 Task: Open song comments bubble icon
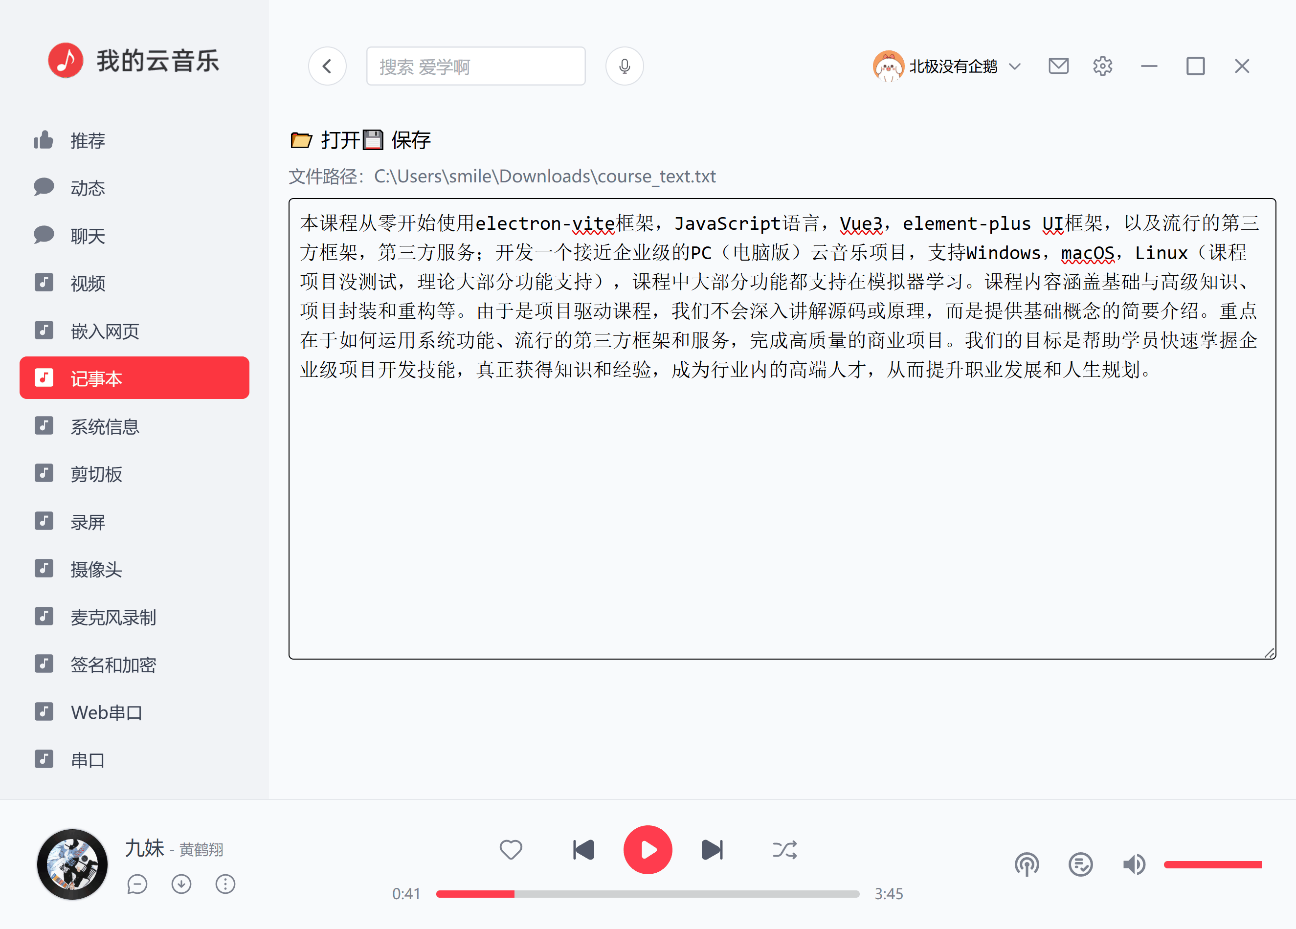click(137, 885)
